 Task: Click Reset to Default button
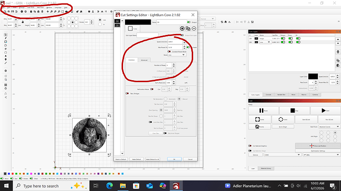(121, 159)
